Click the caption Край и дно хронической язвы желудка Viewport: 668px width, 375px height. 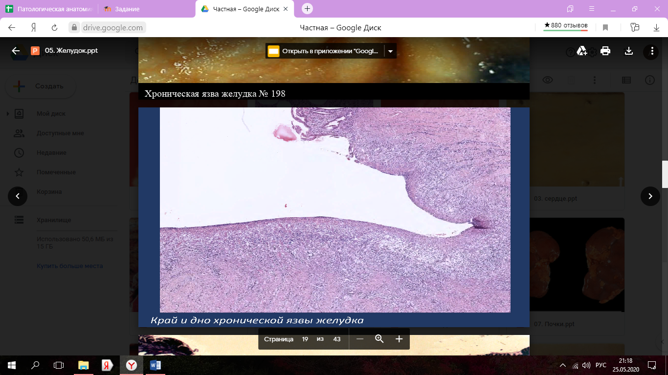coord(257,320)
